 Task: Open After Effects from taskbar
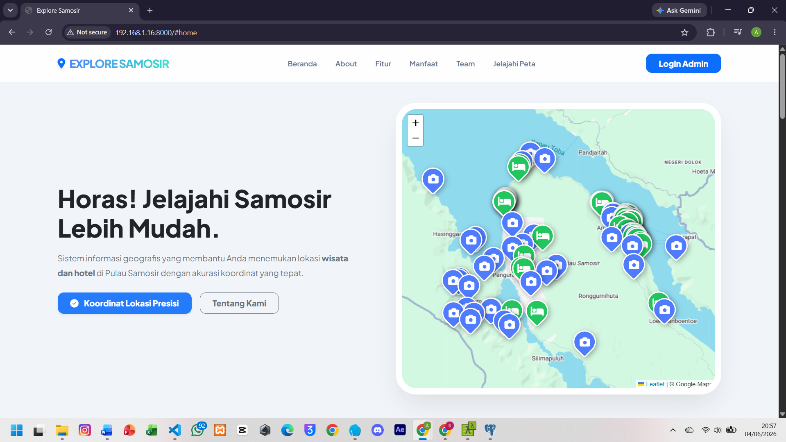[400, 430]
